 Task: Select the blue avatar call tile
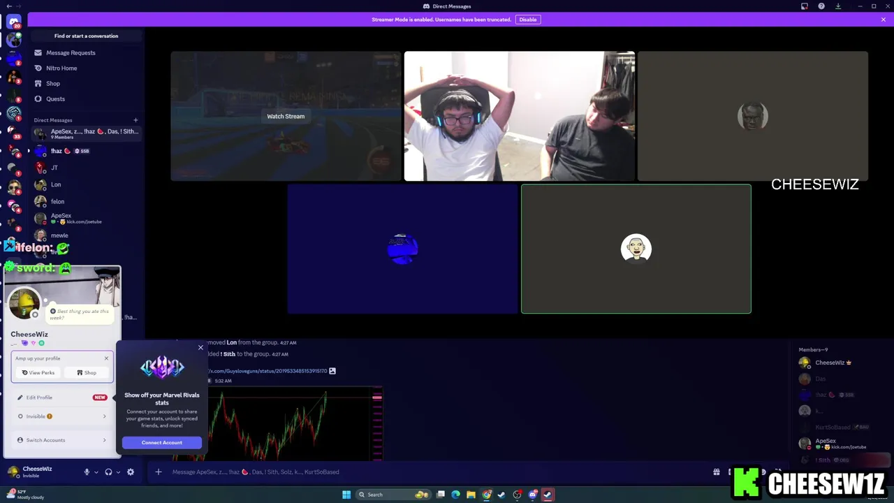tap(402, 249)
